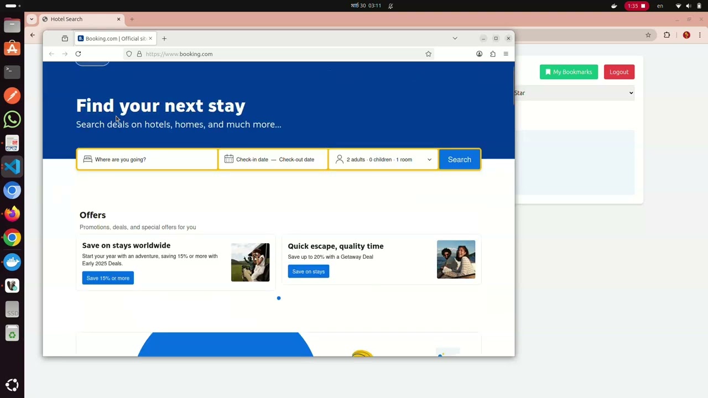This screenshot has height=398, width=708.
Task: Click the Offers section heading
Action: [92, 215]
